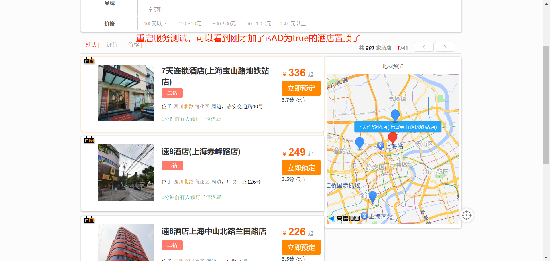Click the 地图预览 heading
The height and width of the screenshot is (261, 550).
(393, 66)
